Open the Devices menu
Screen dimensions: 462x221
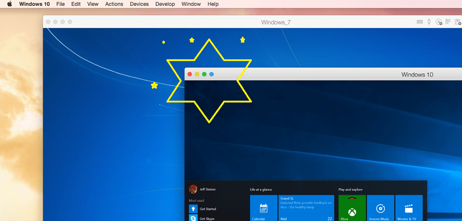[x=139, y=4]
